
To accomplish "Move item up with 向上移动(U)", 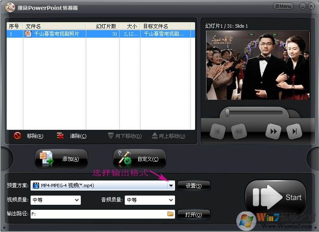I will (x=169, y=136).
